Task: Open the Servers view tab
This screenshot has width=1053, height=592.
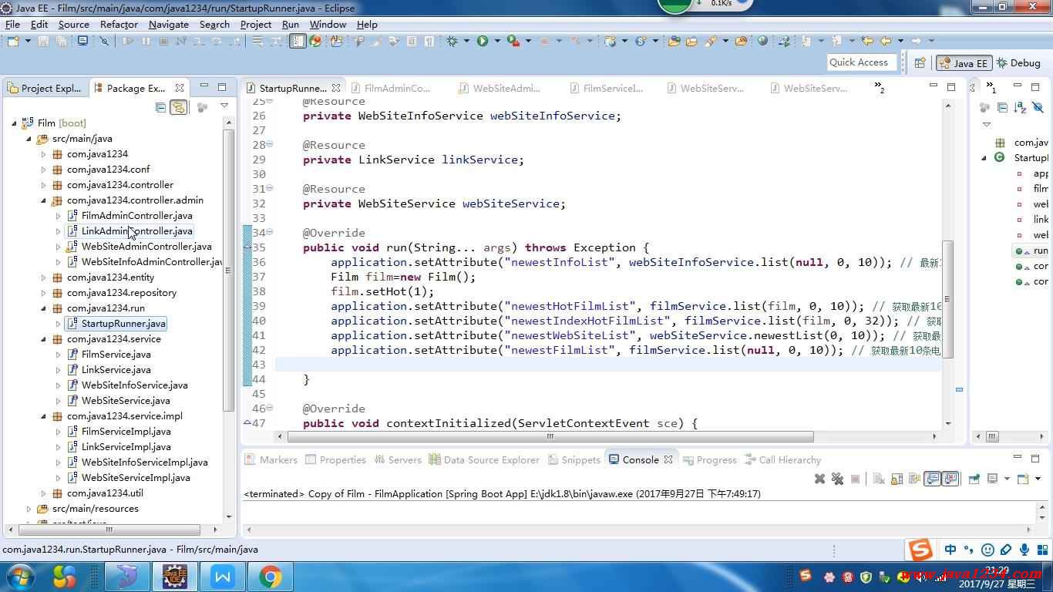Action: pos(397,459)
